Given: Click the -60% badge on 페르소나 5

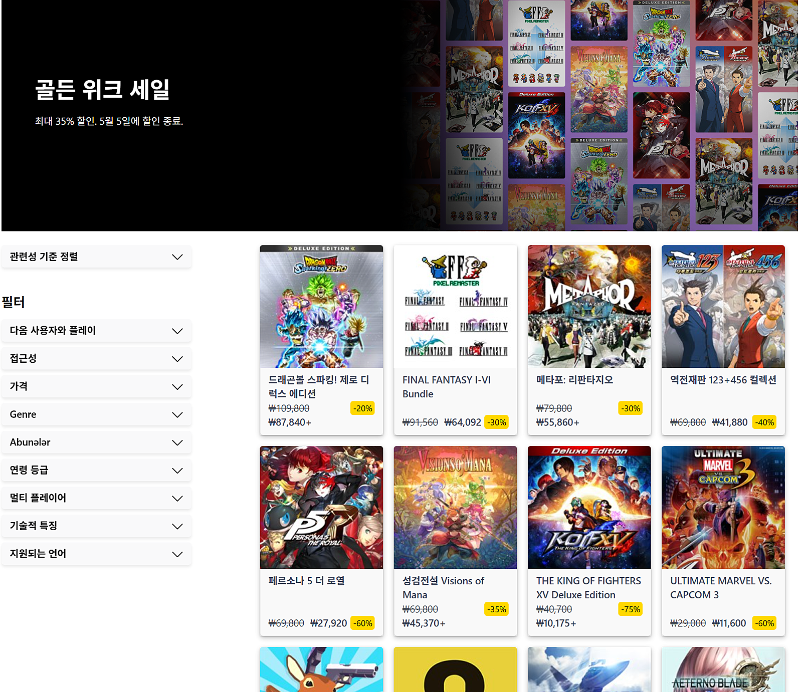Looking at the screenshot, I should tap(362, 623).
